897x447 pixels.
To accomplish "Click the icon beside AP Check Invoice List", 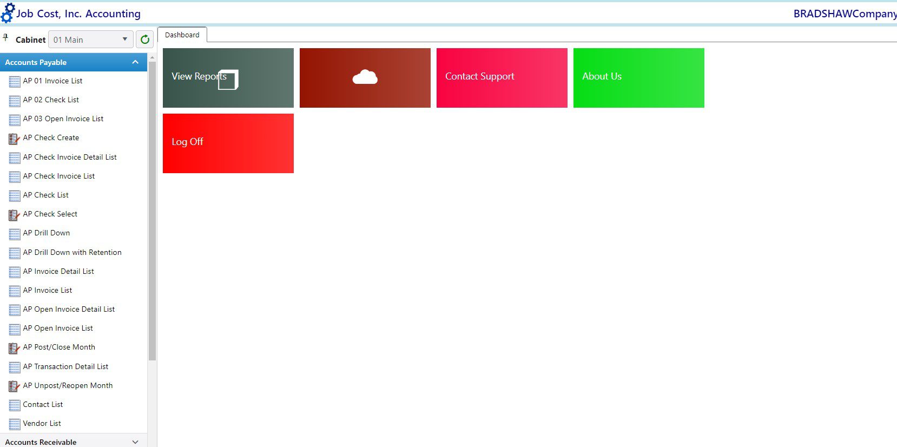I will 15,177.
